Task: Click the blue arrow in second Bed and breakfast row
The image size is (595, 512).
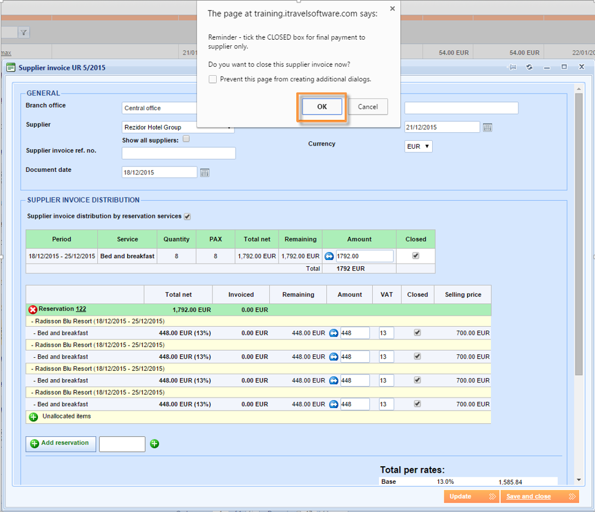Action: coord(334,357)
